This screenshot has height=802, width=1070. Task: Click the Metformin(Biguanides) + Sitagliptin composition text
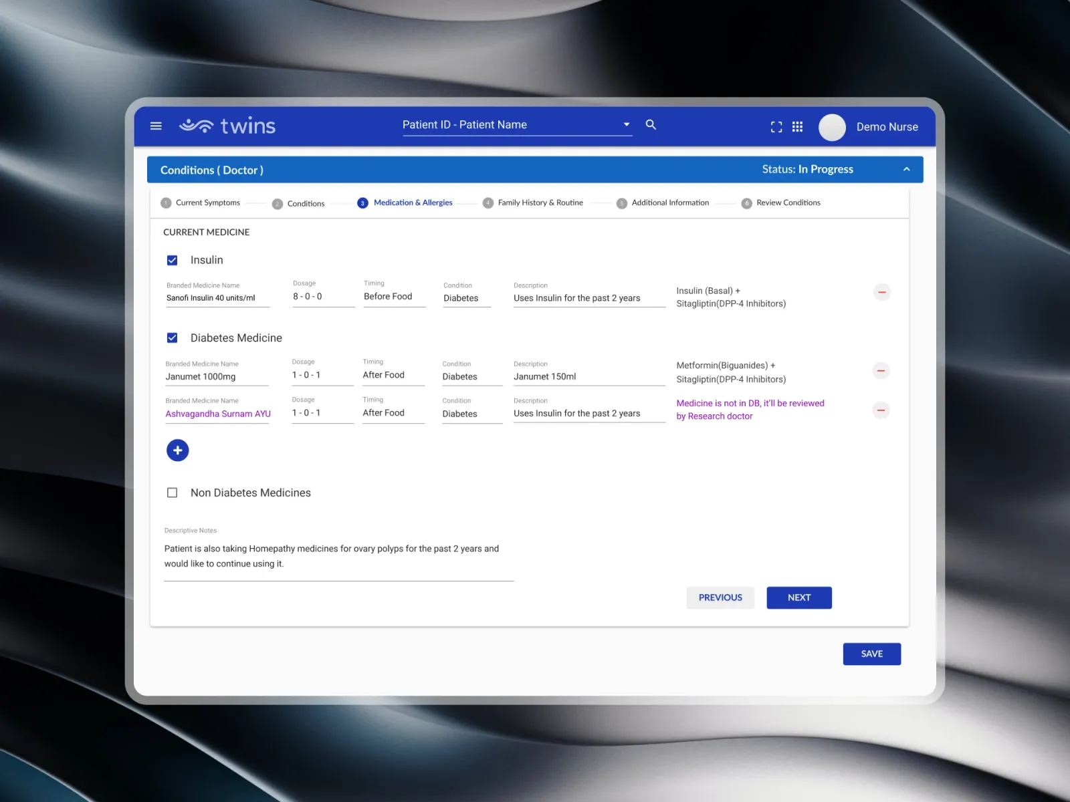tap(731, 372)
